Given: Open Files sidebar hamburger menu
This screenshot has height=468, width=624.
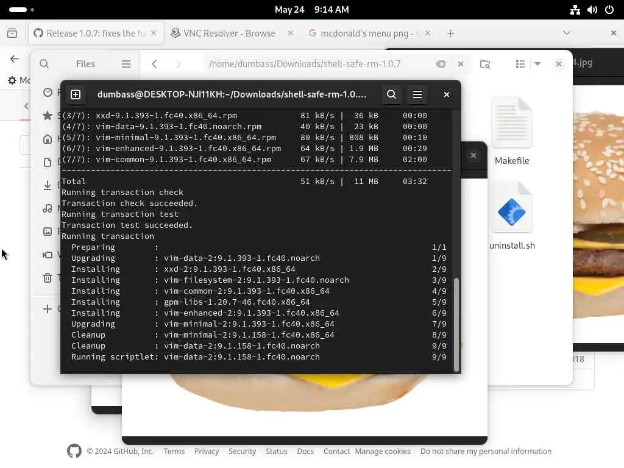Looking at the screenshot, I should tap(126, 64).
